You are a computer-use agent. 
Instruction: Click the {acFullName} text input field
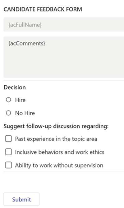[x=64, y=25]
